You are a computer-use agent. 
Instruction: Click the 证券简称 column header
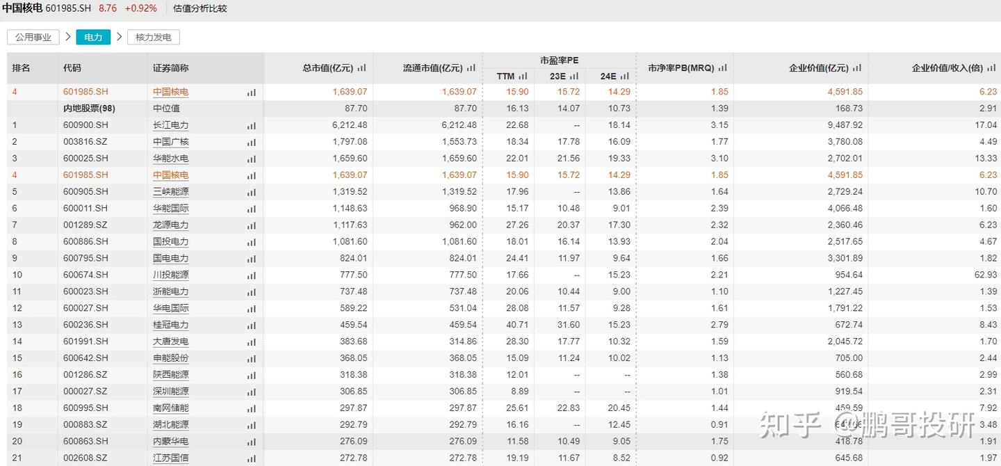click(x=170, y=68)
